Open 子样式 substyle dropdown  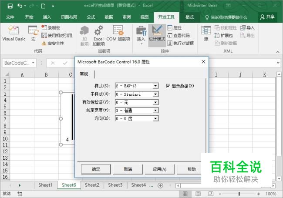[x=155, y=94]
